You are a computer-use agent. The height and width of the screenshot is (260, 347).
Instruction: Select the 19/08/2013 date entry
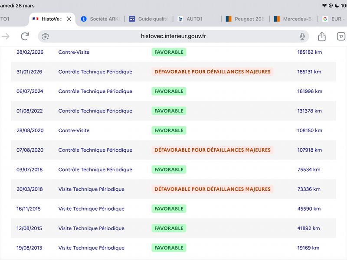pyautogui.click(x=29, y=248)
